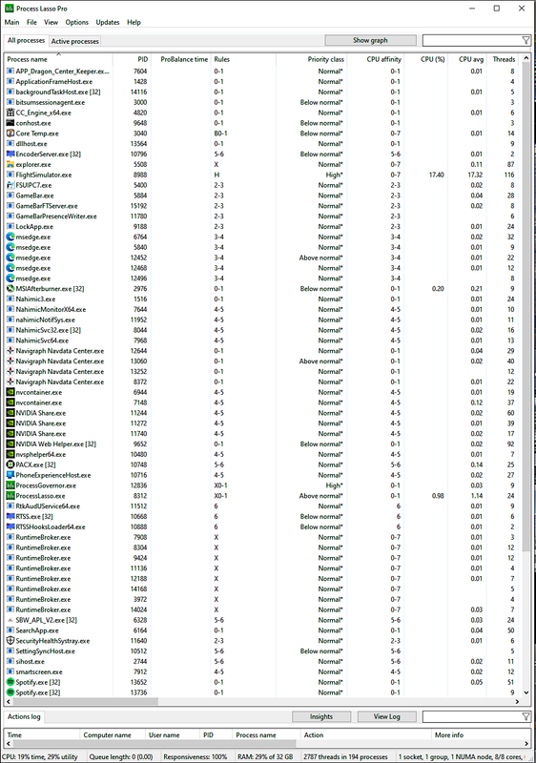Click the Action column header in log
Viewport: 536px width, 763px height.
point(366,734)
